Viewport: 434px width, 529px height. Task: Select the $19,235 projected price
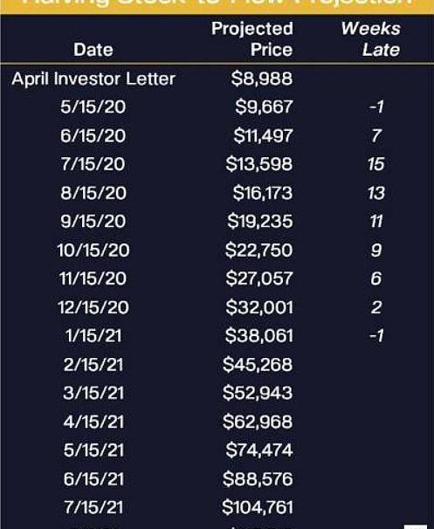260,222
